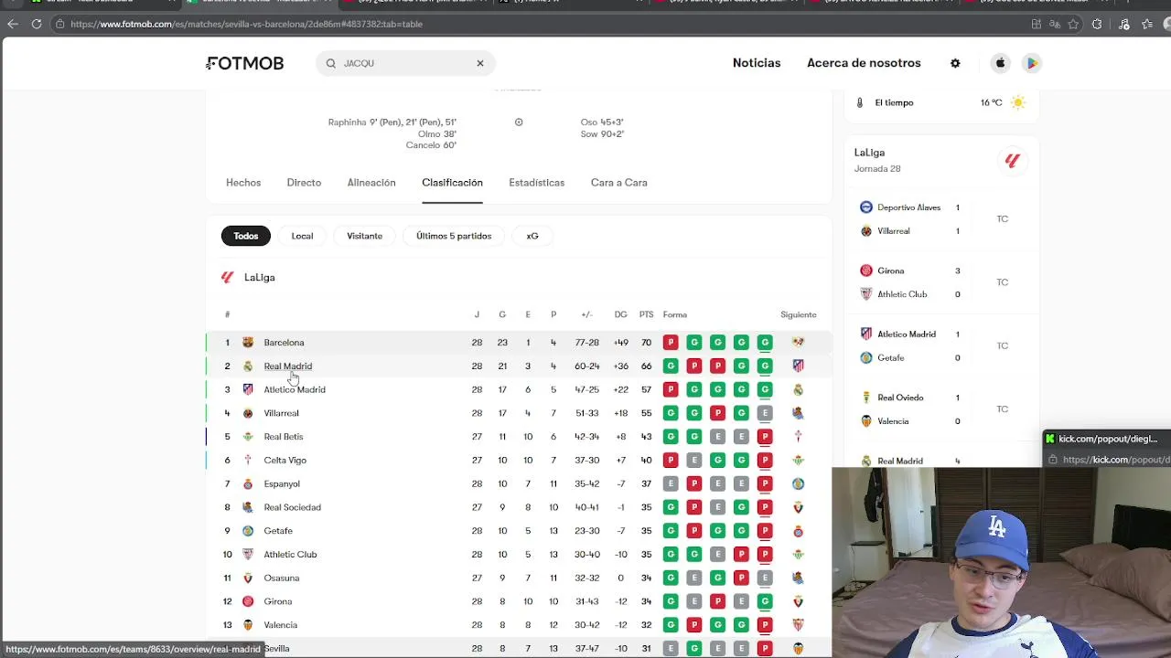
Task: Open Acerca de nosotros
Action: (864, 63)
